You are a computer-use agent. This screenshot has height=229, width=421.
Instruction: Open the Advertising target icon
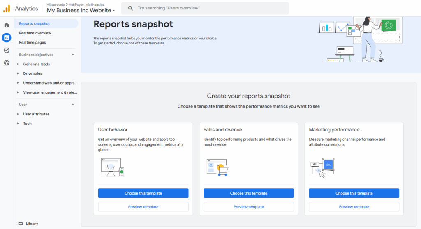click(7, 63)
